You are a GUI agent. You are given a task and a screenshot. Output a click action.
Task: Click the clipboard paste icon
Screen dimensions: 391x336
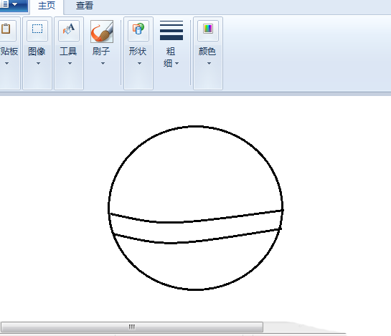point(6,29)
